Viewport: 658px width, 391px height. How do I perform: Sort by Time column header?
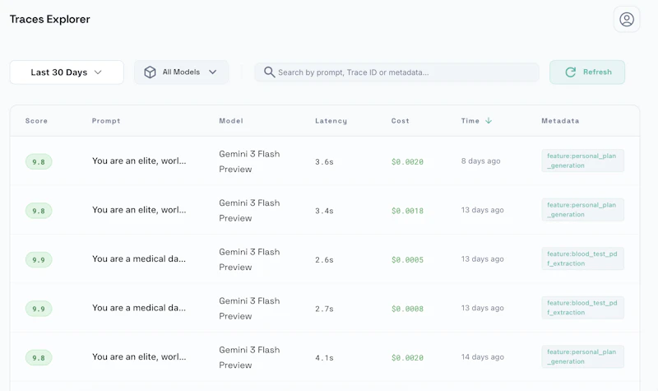pyautogui.click(x=470, y=120)
